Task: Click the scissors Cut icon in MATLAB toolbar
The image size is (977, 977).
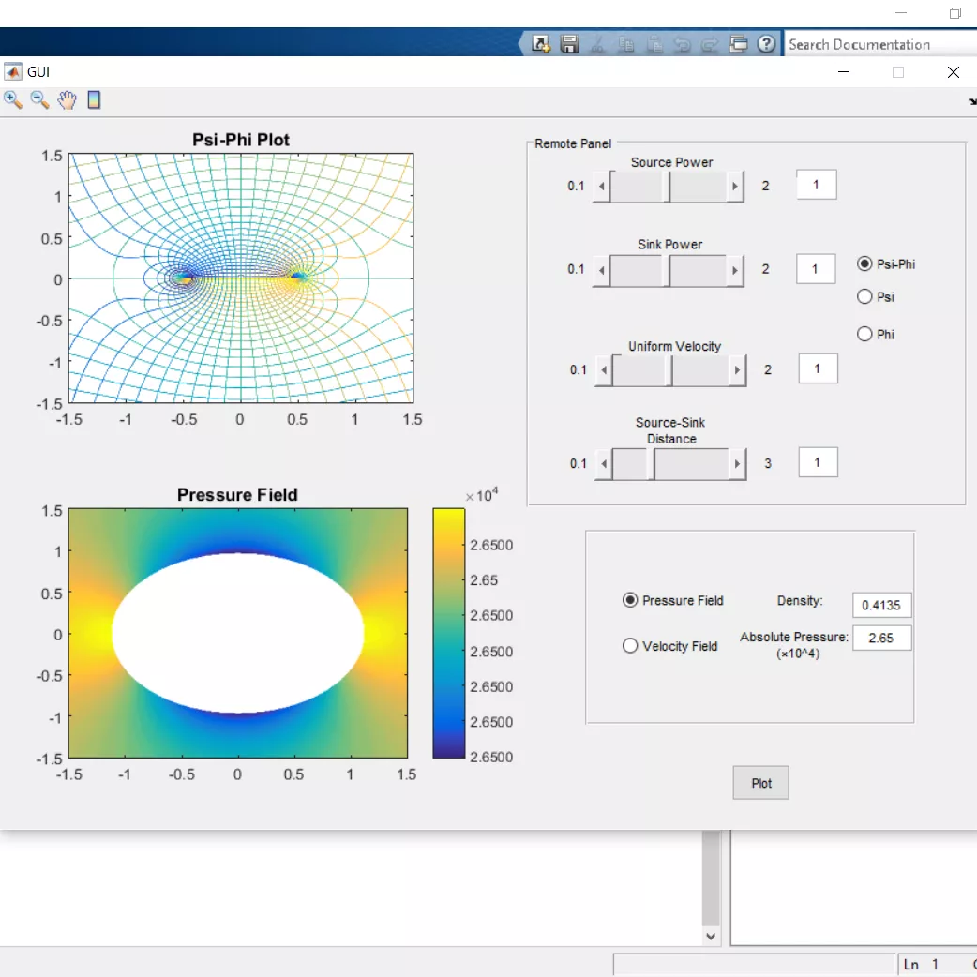Action: 597,44
